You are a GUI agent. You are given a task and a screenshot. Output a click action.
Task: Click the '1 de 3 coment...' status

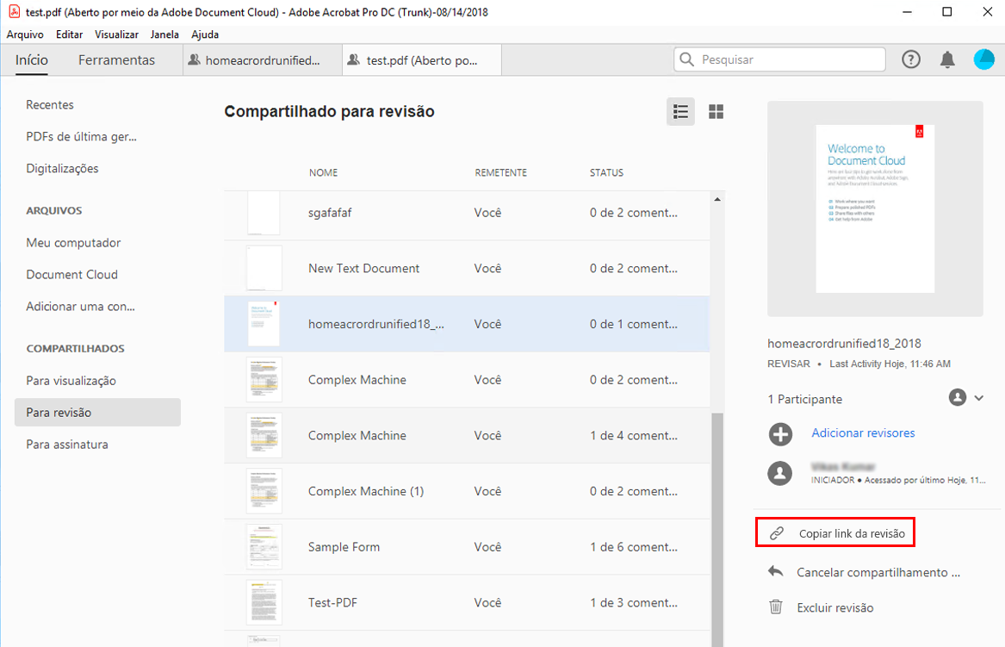pyautogui.click(x=633, y=603)
